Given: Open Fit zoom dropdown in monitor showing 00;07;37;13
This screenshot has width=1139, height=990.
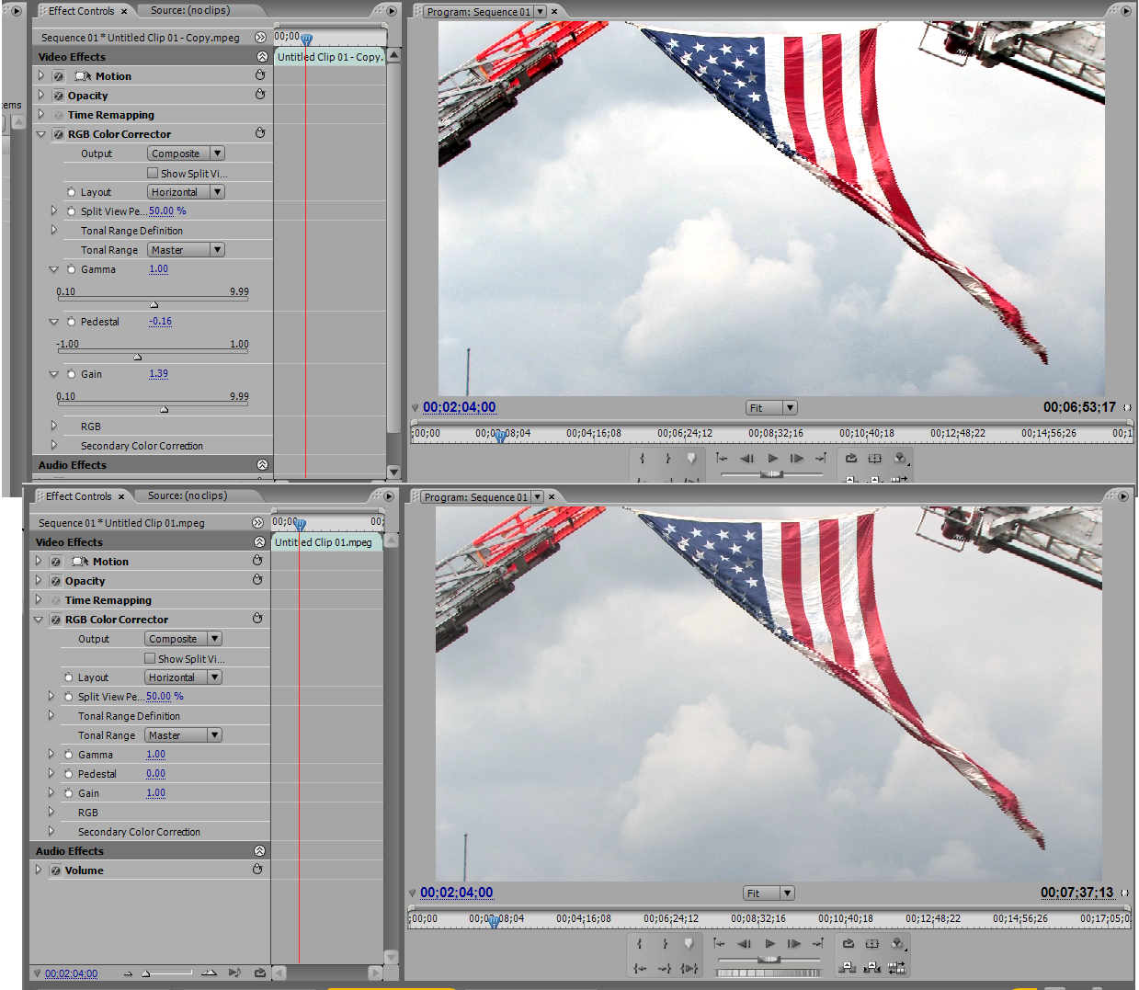Looking at the screenshot, I should [787, 893].
